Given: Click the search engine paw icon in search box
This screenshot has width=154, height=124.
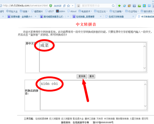Looking at the screenshot, I should pyautogui.click(x=78, y=6).
